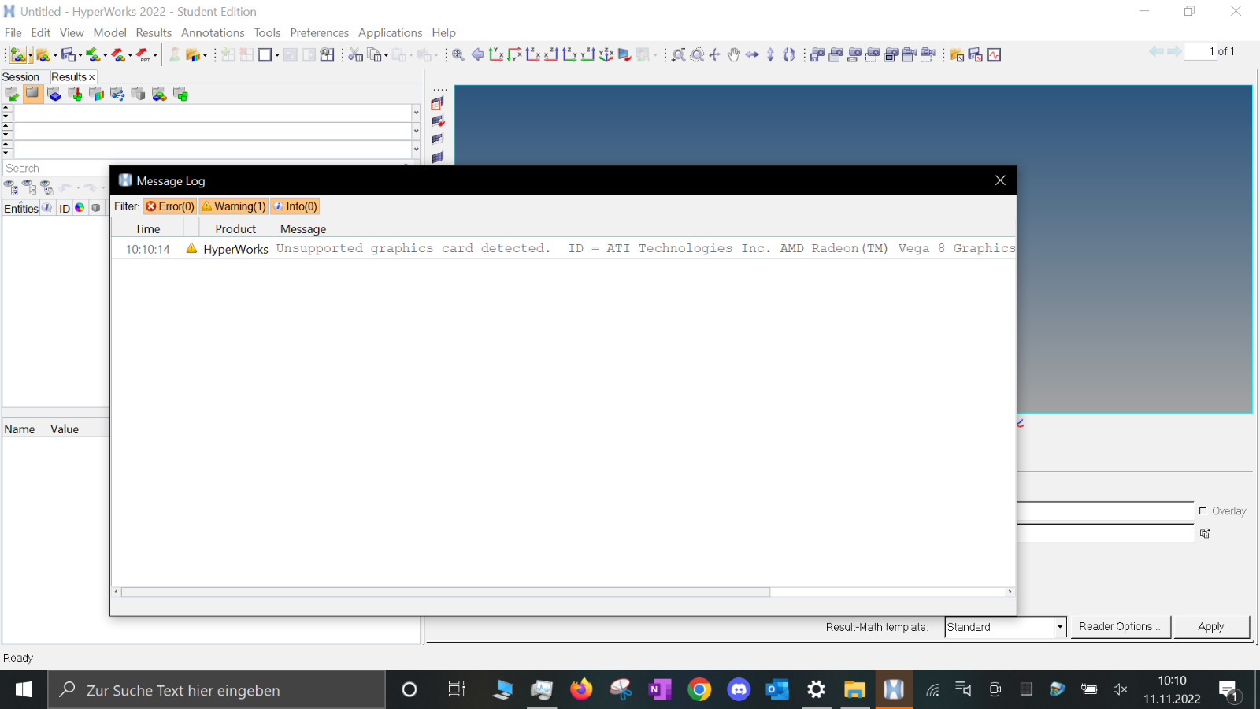Select the Circle Zoom tool
Viewport: 1260px width, 709px height.
pyautogui.click(x=697, y=54)
